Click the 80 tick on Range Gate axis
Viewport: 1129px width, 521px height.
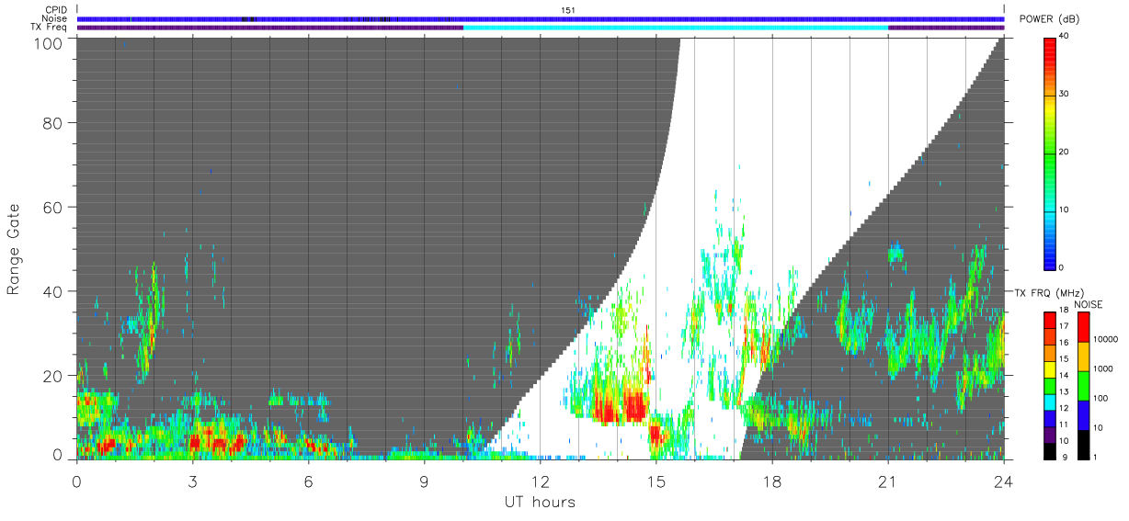point(53,123)
